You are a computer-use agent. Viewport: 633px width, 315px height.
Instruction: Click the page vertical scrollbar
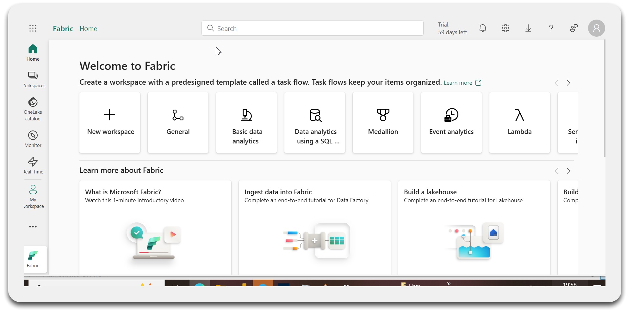[605, 98]
